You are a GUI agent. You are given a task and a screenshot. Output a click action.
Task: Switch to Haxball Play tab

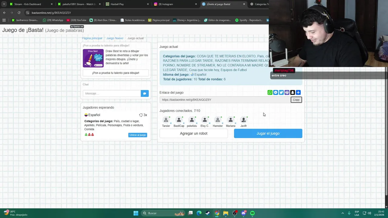coord(127,4)
